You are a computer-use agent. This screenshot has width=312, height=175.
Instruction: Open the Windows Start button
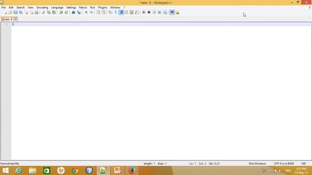[5, 171]
